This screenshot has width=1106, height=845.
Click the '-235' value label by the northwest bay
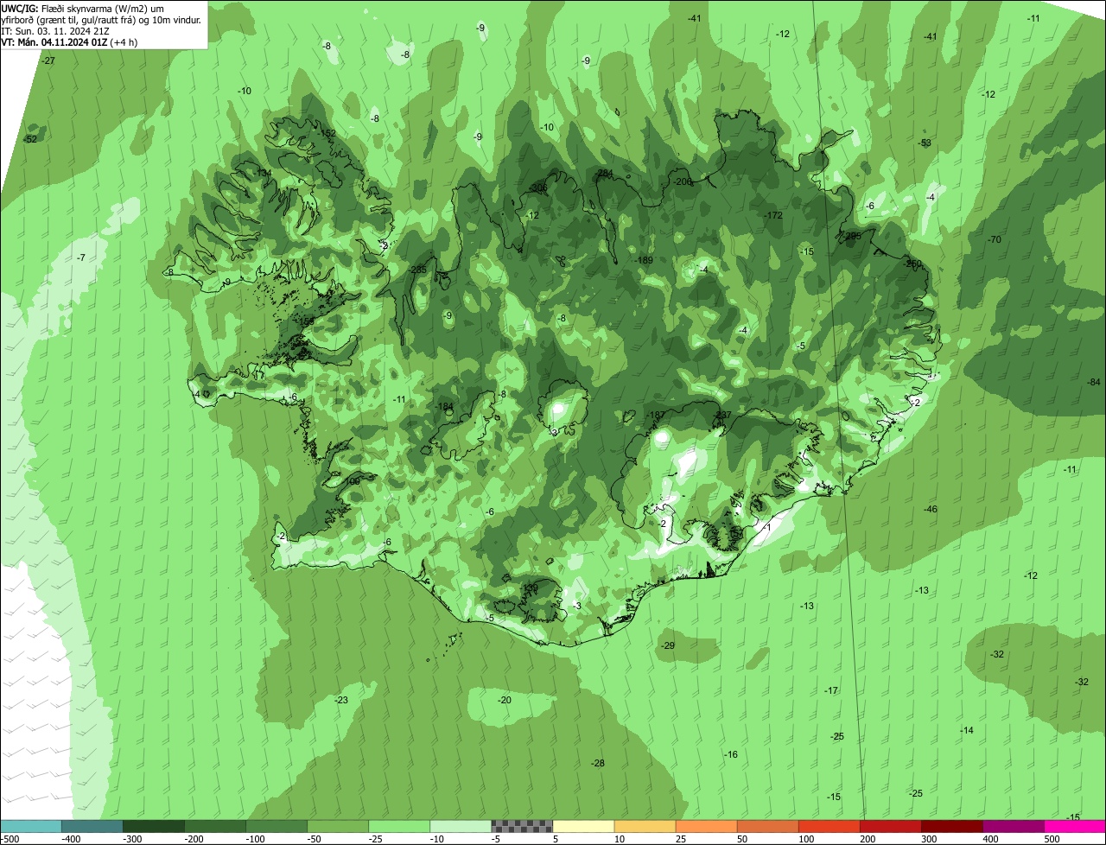pos(417,270)
